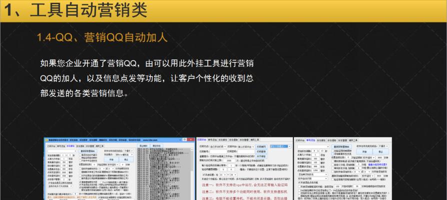
Task: Tick the 自定义分组 checkbox
Action: (x=333, y=165)
